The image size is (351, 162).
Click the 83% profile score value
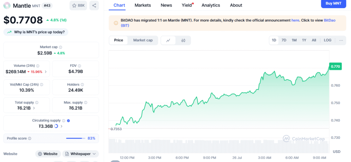coord(91,138)
